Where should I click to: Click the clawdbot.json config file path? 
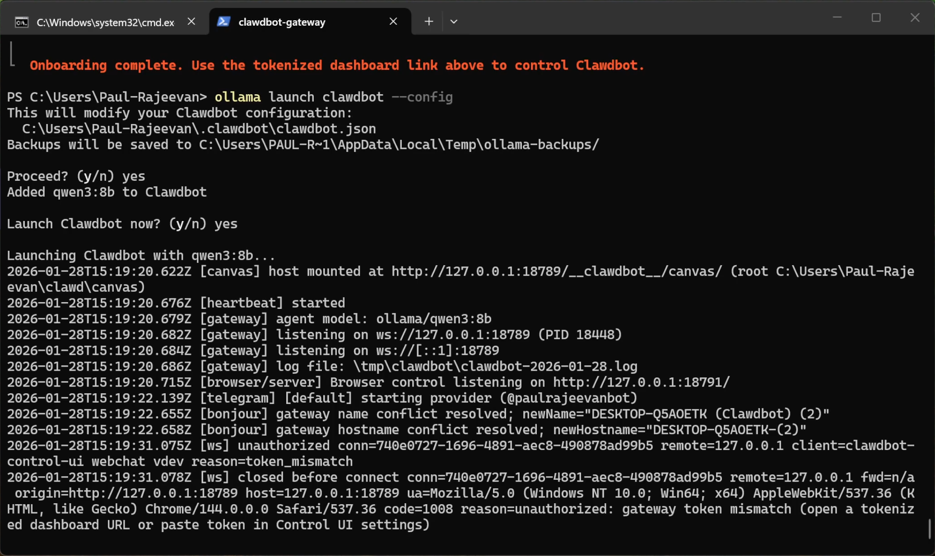pos(199,129)
